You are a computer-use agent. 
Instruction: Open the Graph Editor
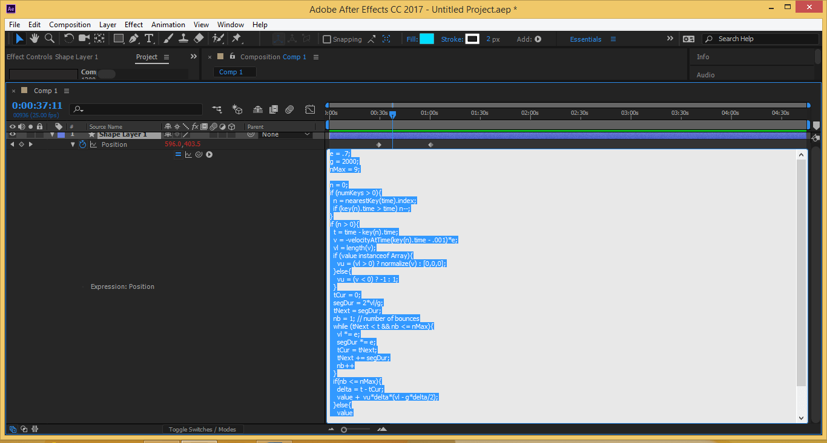[x=310, y=109]
